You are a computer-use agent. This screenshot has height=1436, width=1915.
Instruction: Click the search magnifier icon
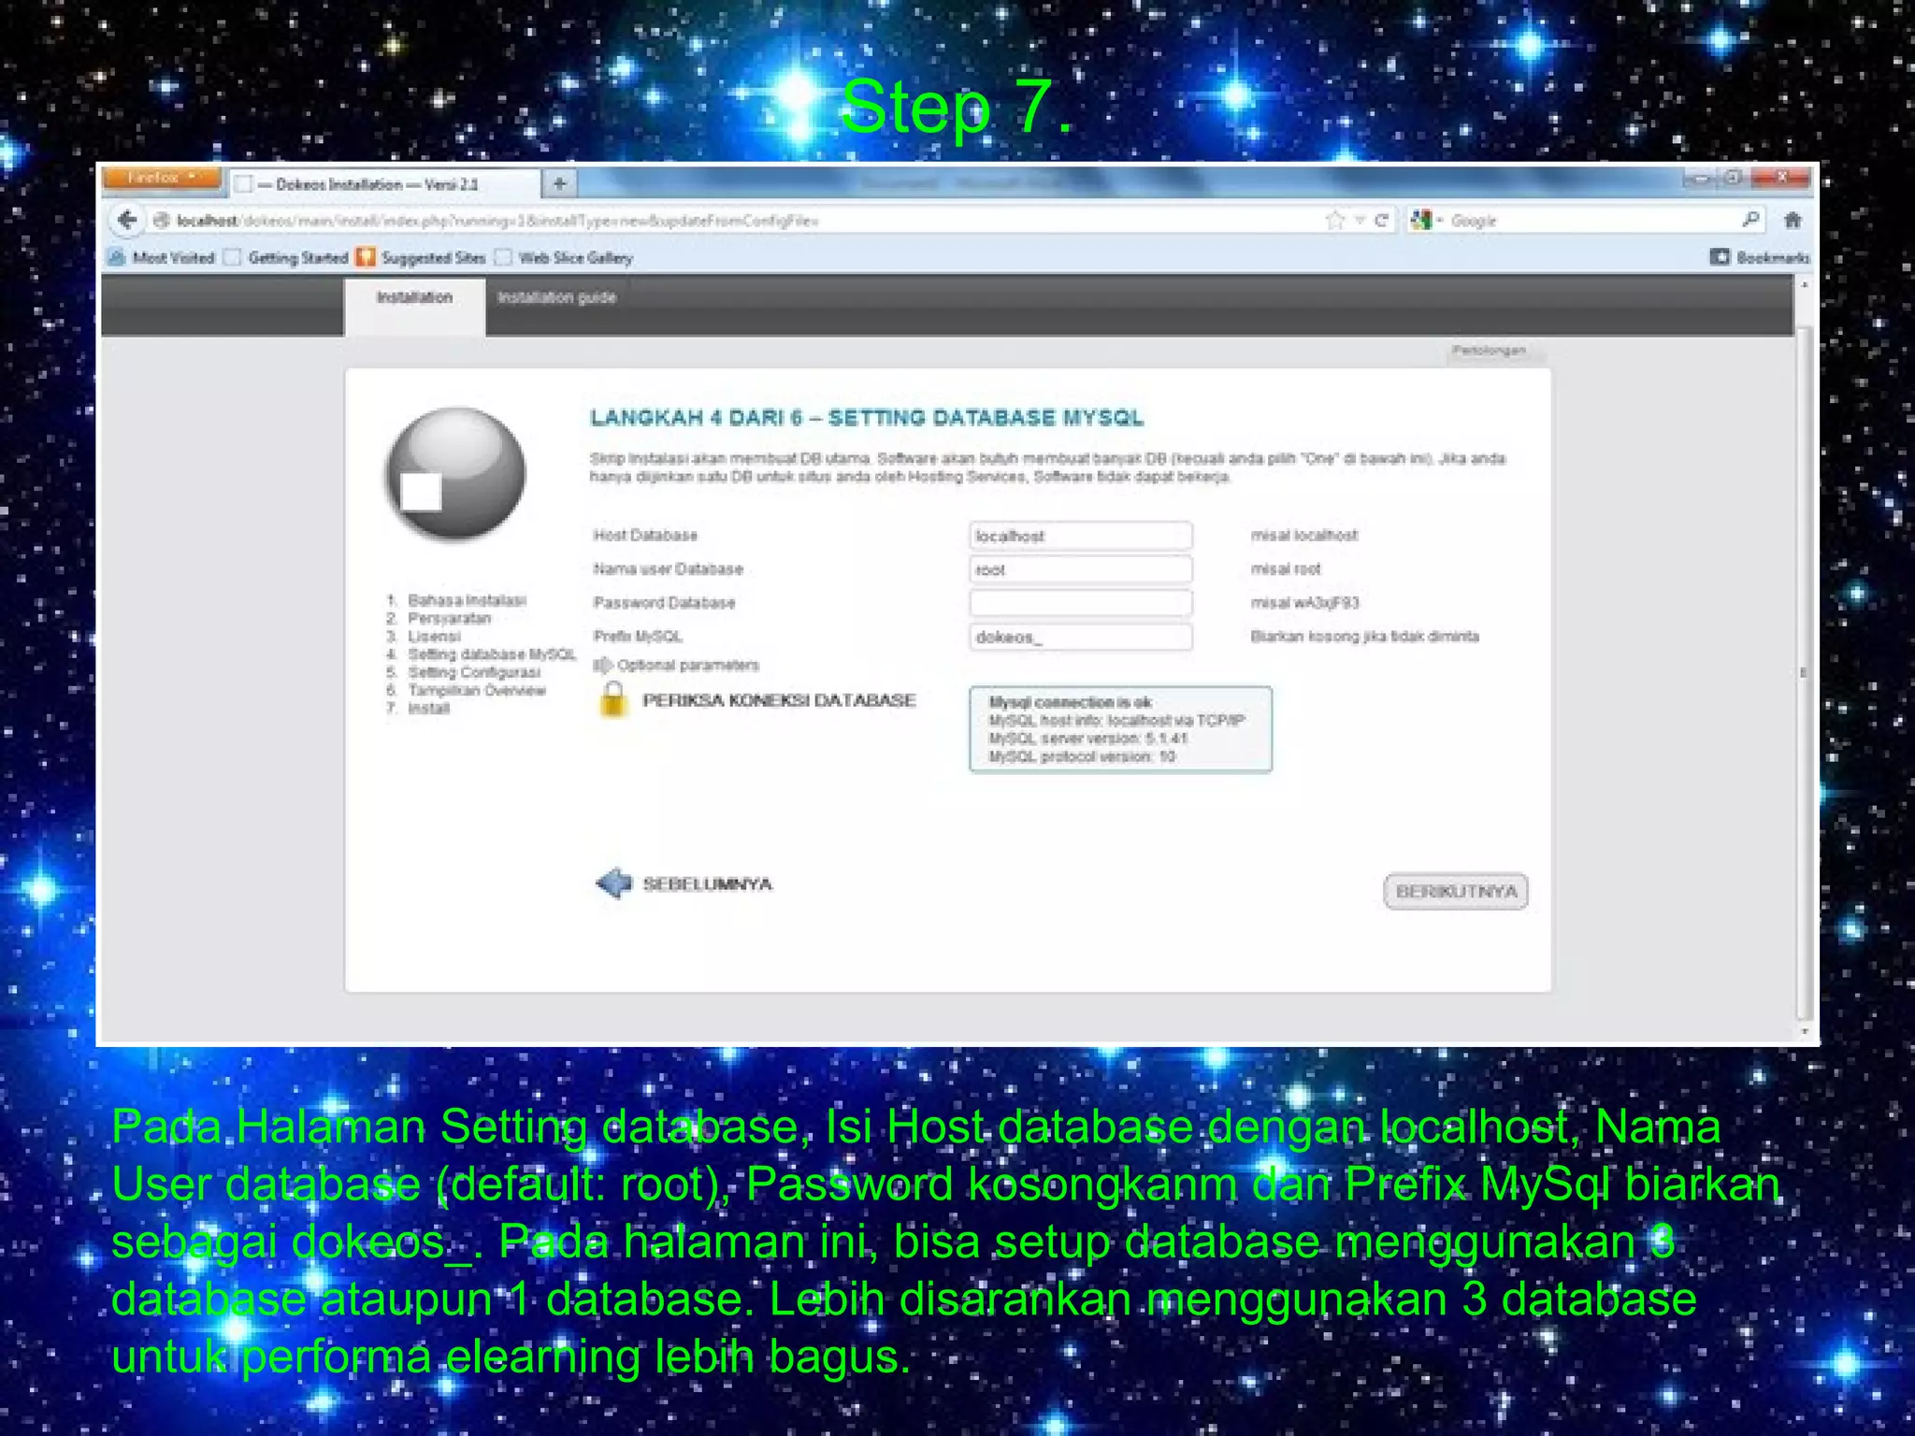(x=1750, y=220)
